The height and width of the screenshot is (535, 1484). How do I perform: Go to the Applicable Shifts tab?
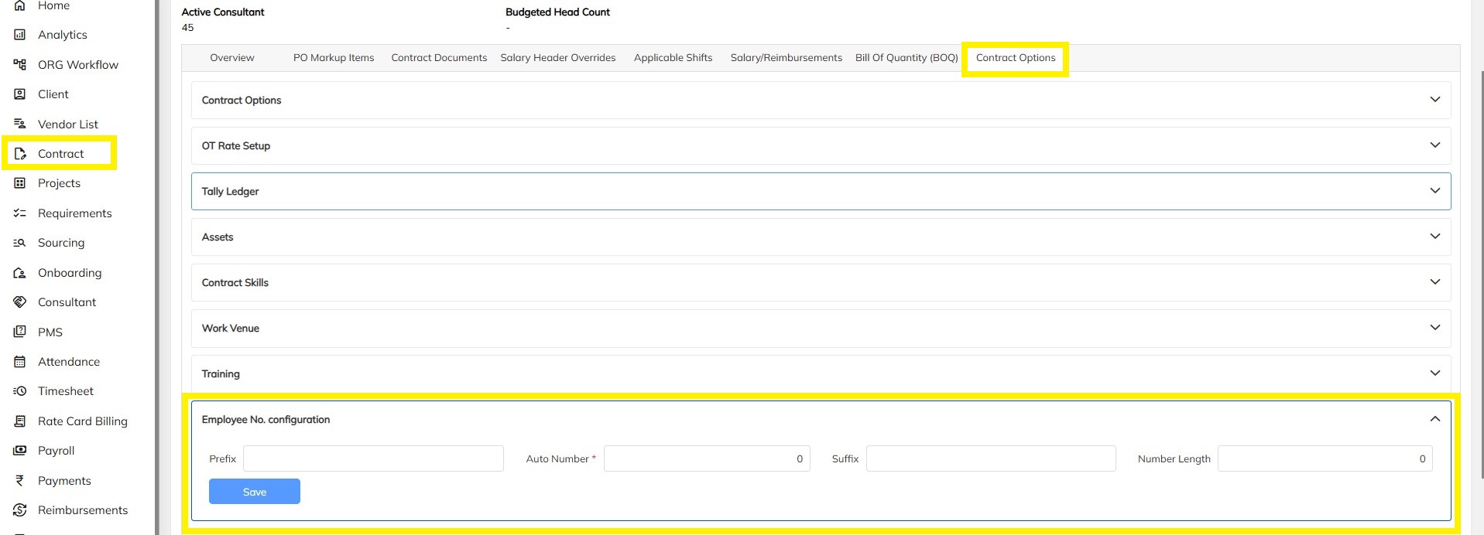(673, 58)
